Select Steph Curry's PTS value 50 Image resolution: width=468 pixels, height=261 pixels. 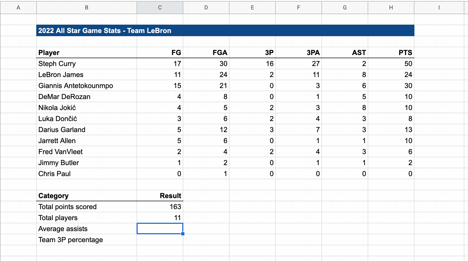pos(391,64)
